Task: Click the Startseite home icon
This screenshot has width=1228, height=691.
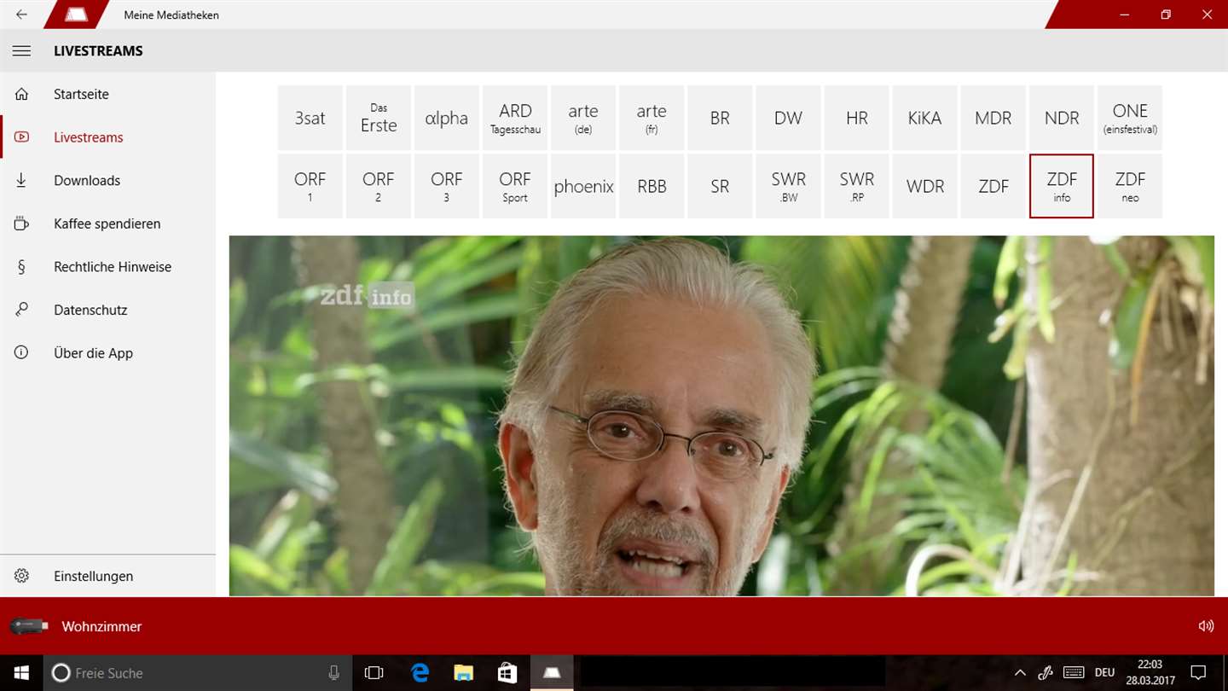Action: (21, 94)
